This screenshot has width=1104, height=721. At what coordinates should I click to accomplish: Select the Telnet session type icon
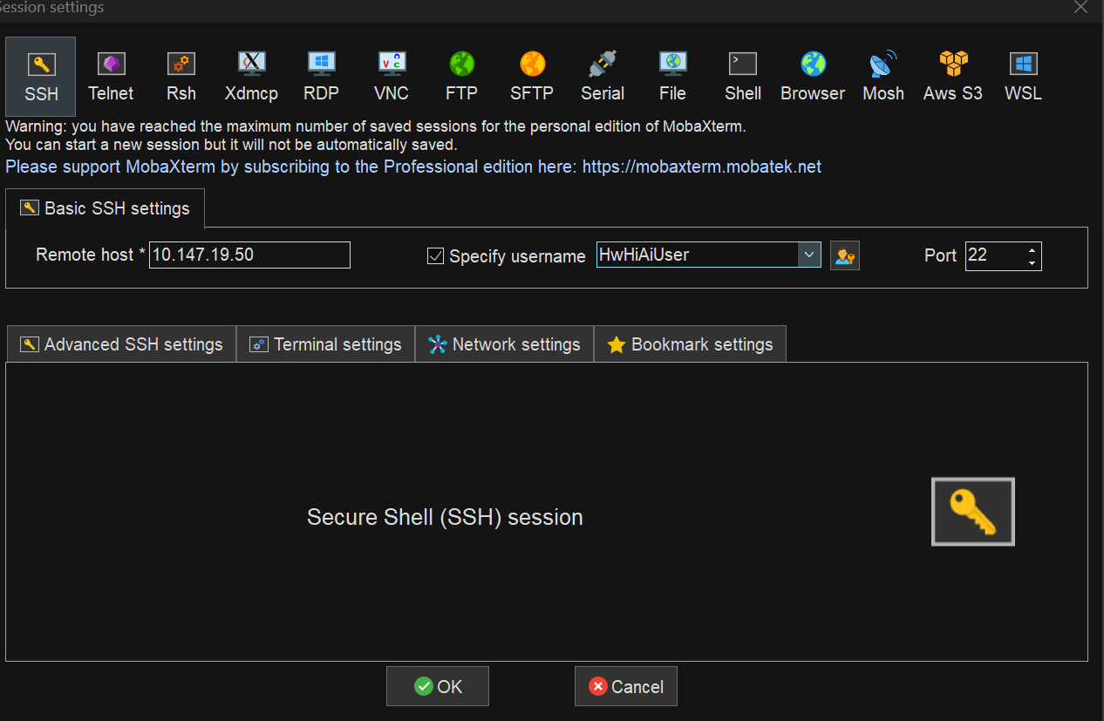point(111,76)
